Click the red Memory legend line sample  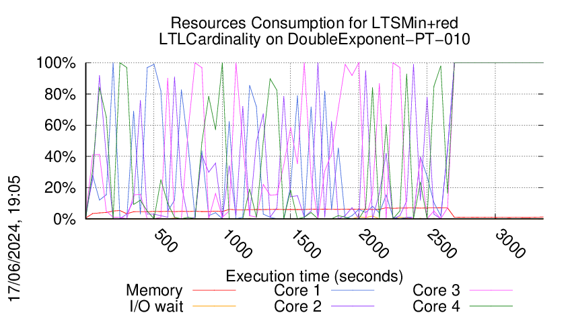coord(214,291)
